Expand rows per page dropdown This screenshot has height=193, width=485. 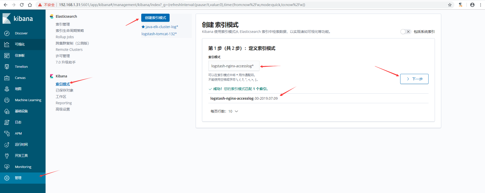coord(224,111)
